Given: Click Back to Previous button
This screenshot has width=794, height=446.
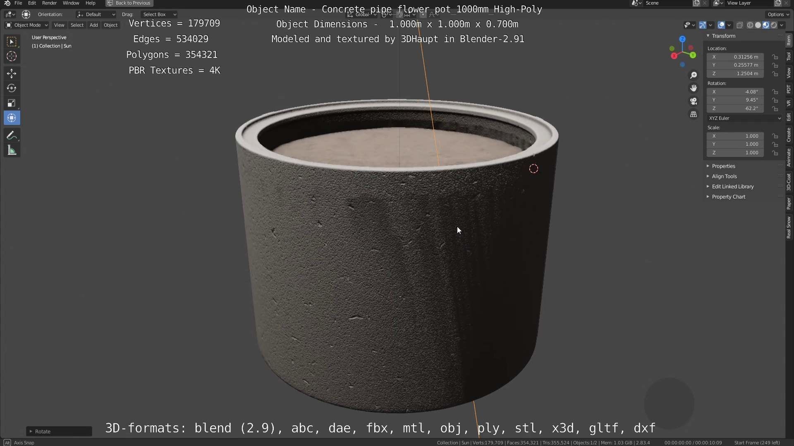Looking at the screenshot, I should [x=129, y=3].
